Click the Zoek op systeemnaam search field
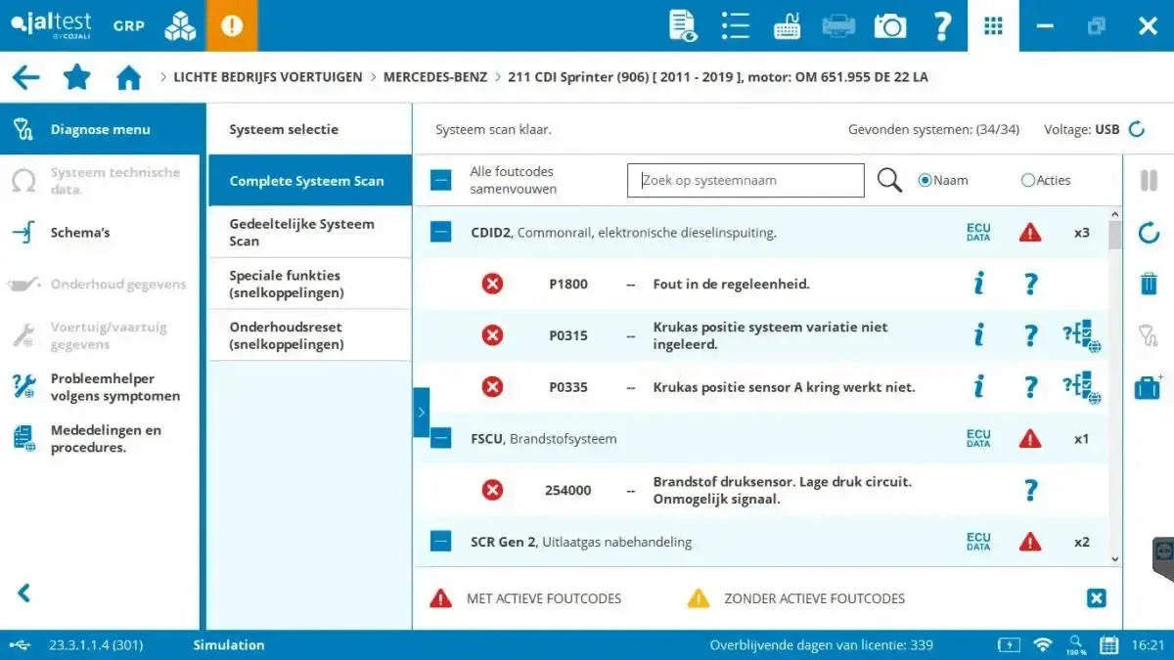 (745, 180)
